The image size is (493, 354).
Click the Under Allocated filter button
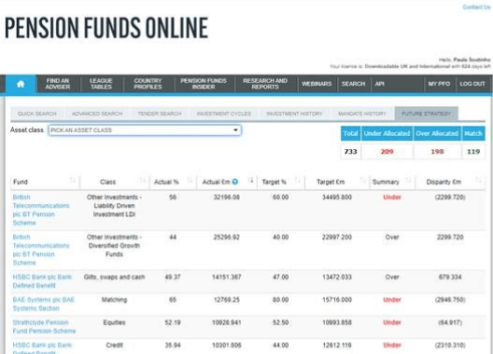pos(387,133)
